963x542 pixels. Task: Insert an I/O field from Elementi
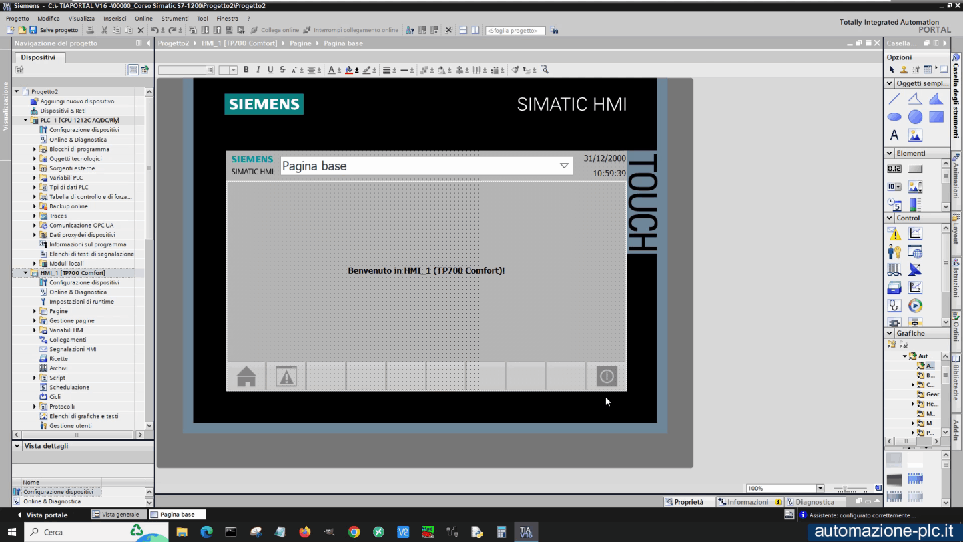pos(894,168)
